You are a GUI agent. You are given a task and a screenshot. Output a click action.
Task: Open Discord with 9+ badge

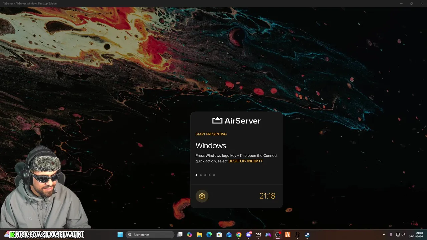(x=249, y=235)
